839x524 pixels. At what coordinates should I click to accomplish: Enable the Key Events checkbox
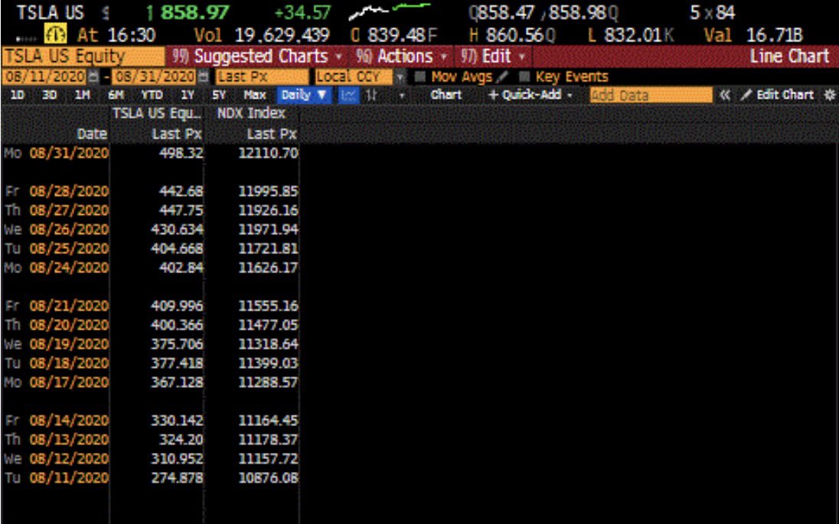pos(525,77)
